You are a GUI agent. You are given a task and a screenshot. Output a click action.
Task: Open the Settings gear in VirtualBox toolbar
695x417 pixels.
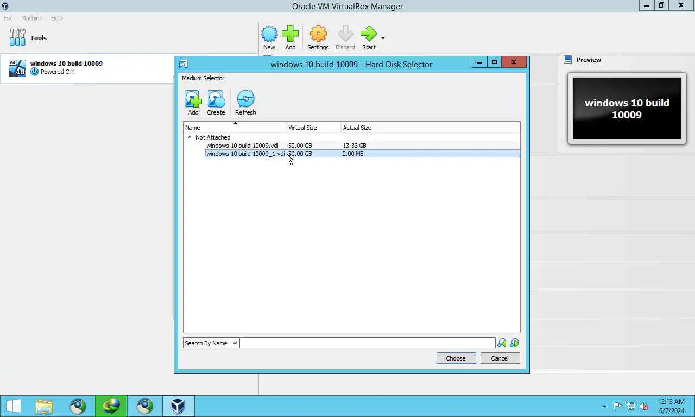tap(318, 37)
